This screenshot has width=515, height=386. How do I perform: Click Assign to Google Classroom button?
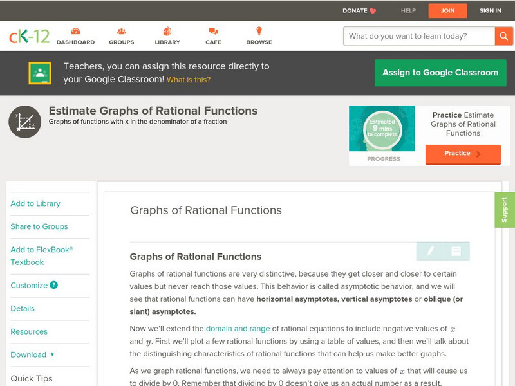440,73
